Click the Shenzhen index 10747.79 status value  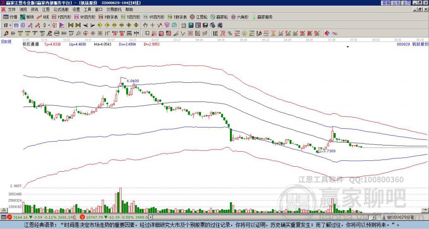pyautogui.click(x=93, y=217)
